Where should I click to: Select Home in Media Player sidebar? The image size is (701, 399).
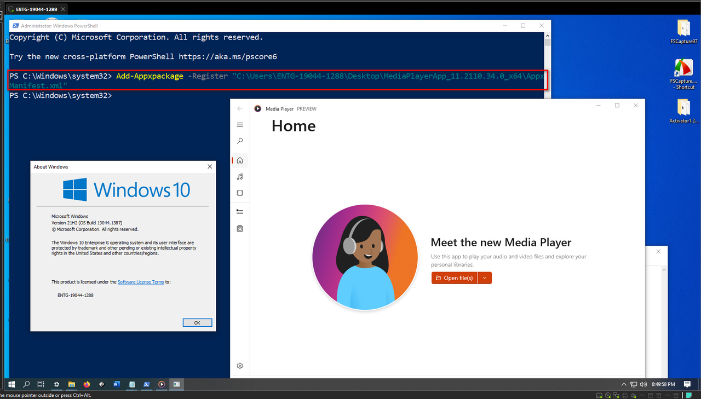tap(239, 160)
